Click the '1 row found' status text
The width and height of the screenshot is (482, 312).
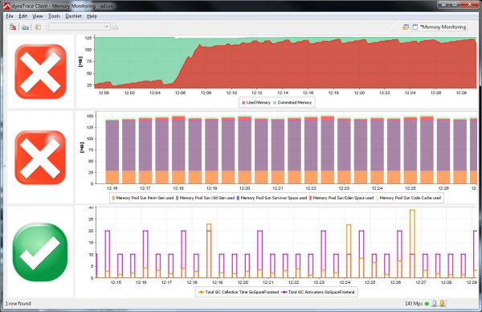coord(18,304)
